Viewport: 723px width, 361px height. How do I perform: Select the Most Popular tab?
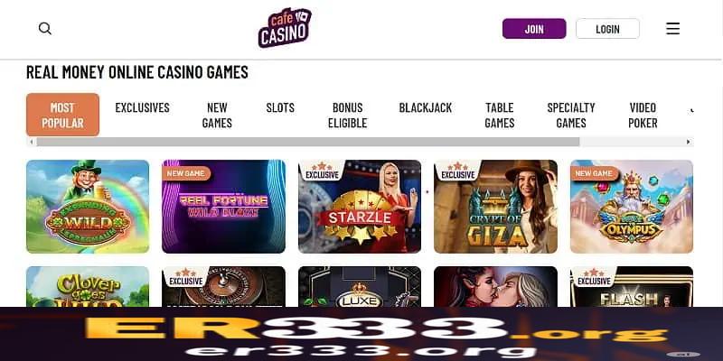[x=62, y=115]
